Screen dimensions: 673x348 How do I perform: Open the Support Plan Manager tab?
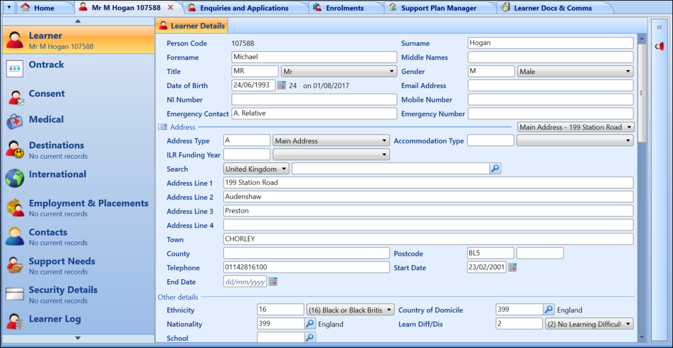[438, 8]
